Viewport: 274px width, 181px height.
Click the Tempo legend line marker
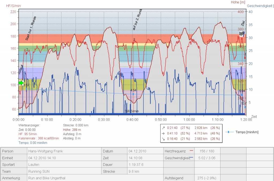(x=228, y=132)
